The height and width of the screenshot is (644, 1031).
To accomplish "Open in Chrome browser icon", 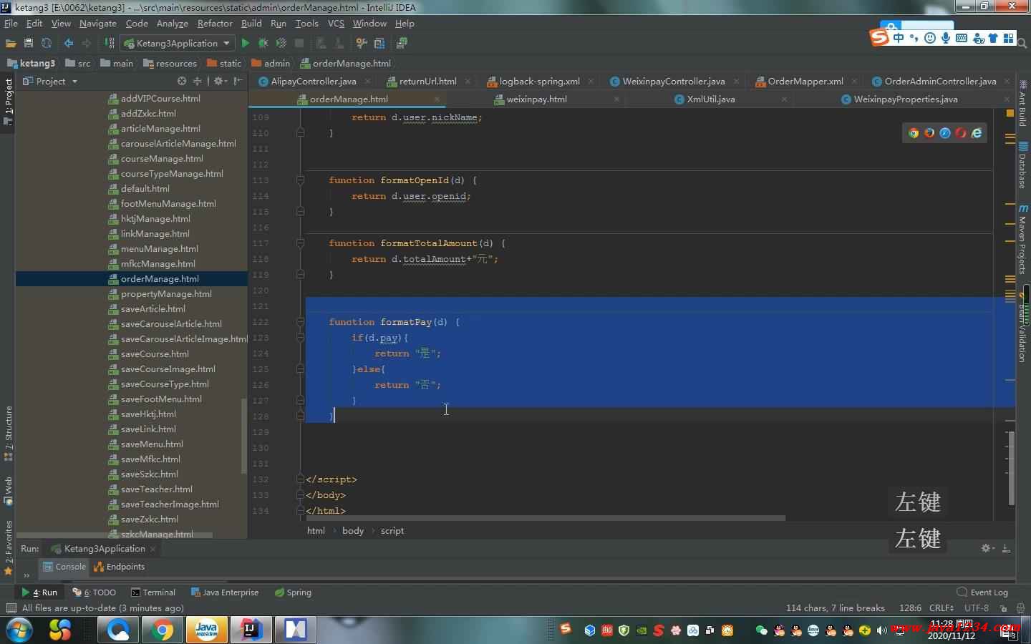I will pyautogui.click(x=914, y=133).
